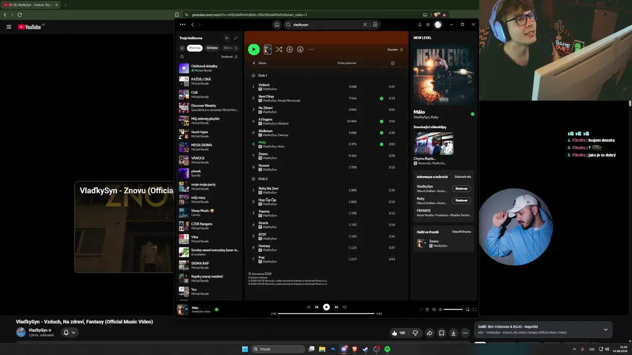The width and height of the screenshot is (632, 355).
Task: Open Spotify mini player
Action: [468, 310]
